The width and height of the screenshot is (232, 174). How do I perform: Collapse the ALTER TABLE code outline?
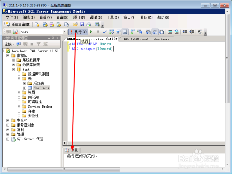point(69,44)
